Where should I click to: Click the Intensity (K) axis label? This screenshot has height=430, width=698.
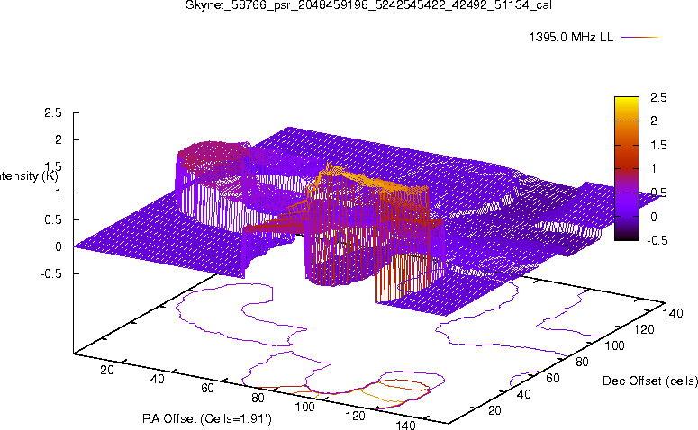point(28,176)
